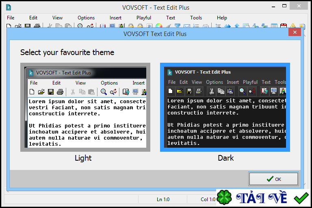Click the envelope mail icon
Screen dimensions: 312x208
pyautogui.click(x=186, y=26)
